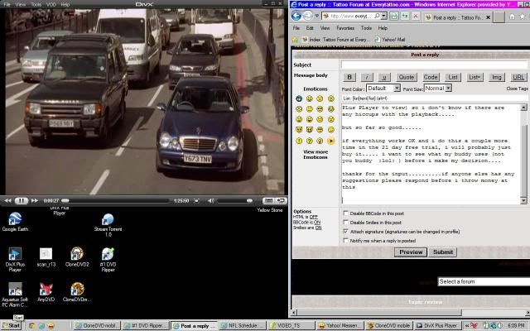Click the Close Tags link
The image size is (530, 331).
(517, 89)
